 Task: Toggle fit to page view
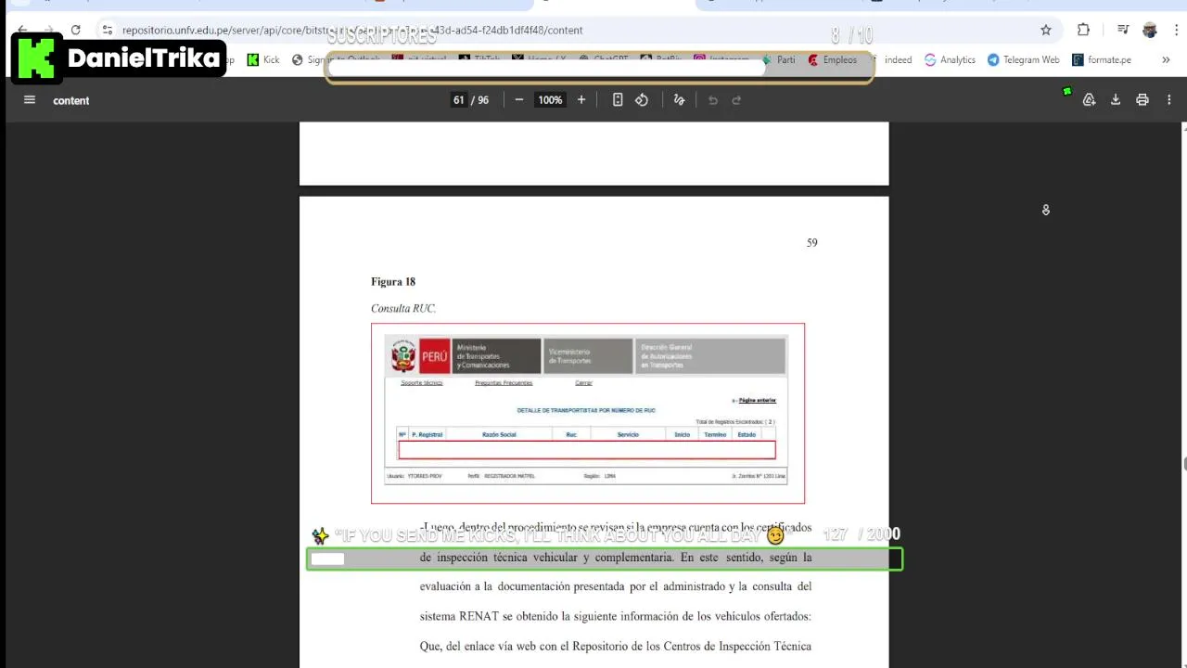coord(618,100)
